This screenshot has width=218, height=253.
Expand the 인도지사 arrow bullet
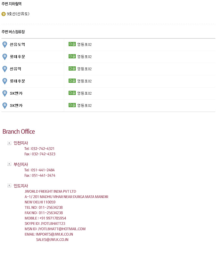(9, 185)
